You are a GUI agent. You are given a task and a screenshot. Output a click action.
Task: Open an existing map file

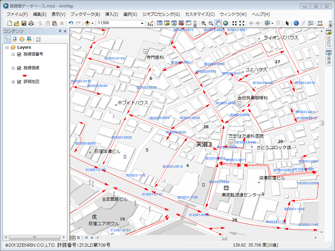(17, 23)
